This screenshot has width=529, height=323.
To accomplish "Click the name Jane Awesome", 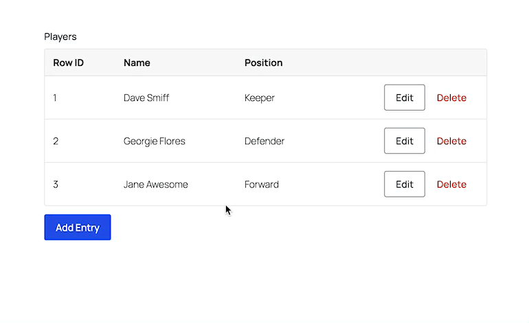I will tap(155, 184).
